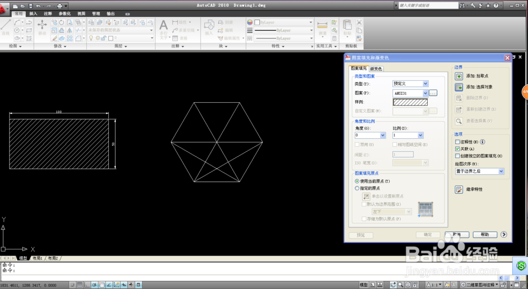The image size is (528, 289).
Task: Click the hatch pattern sample swatch (样例)
Action: [410, 102]
